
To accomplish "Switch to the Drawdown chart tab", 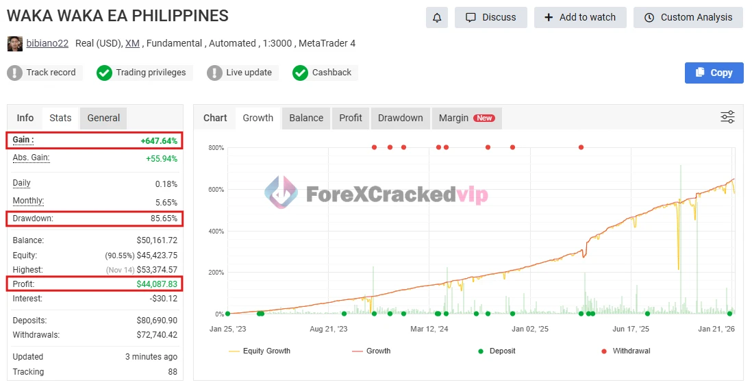I will (401, 118).
